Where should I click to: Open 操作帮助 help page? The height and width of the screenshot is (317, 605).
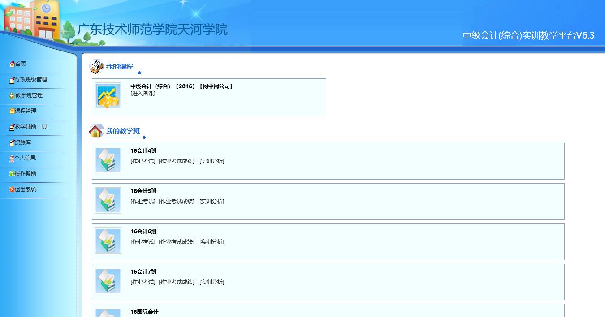coord(26,174)
